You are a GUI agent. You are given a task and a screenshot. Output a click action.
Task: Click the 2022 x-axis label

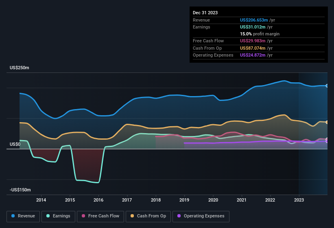click(270, 200)
